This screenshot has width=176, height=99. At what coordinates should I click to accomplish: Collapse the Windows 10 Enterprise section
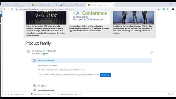click(x=28, y=51)
